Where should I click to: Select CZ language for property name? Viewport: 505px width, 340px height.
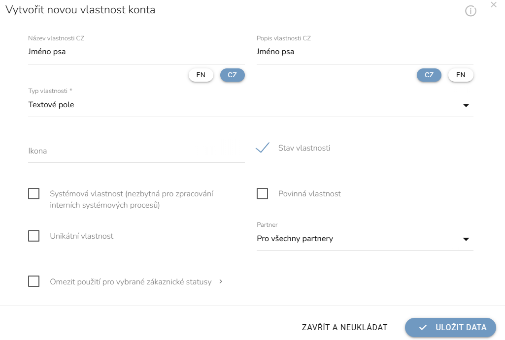[x=233, y=75]
